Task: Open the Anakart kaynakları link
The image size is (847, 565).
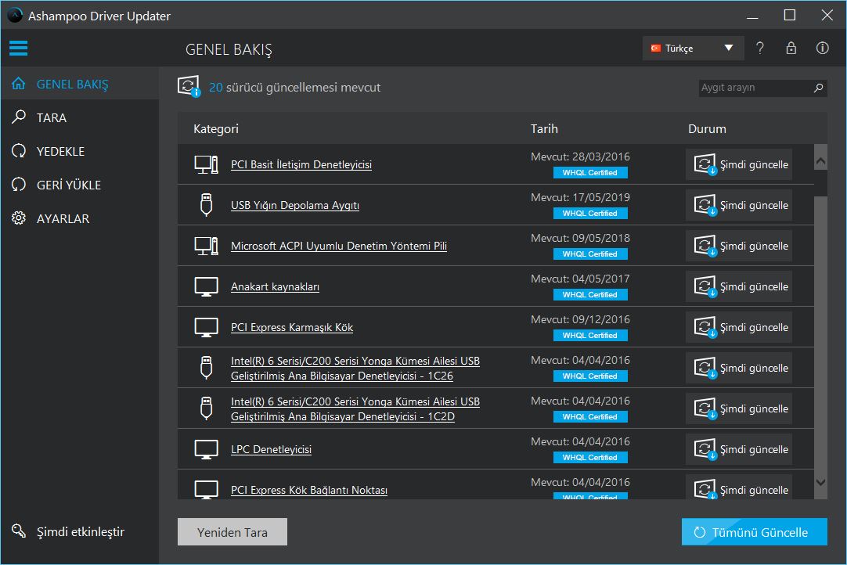Action: 275,286
